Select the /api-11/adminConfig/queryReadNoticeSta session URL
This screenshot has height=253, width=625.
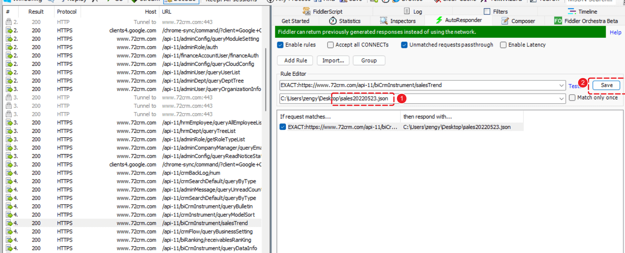pos(211,156)
